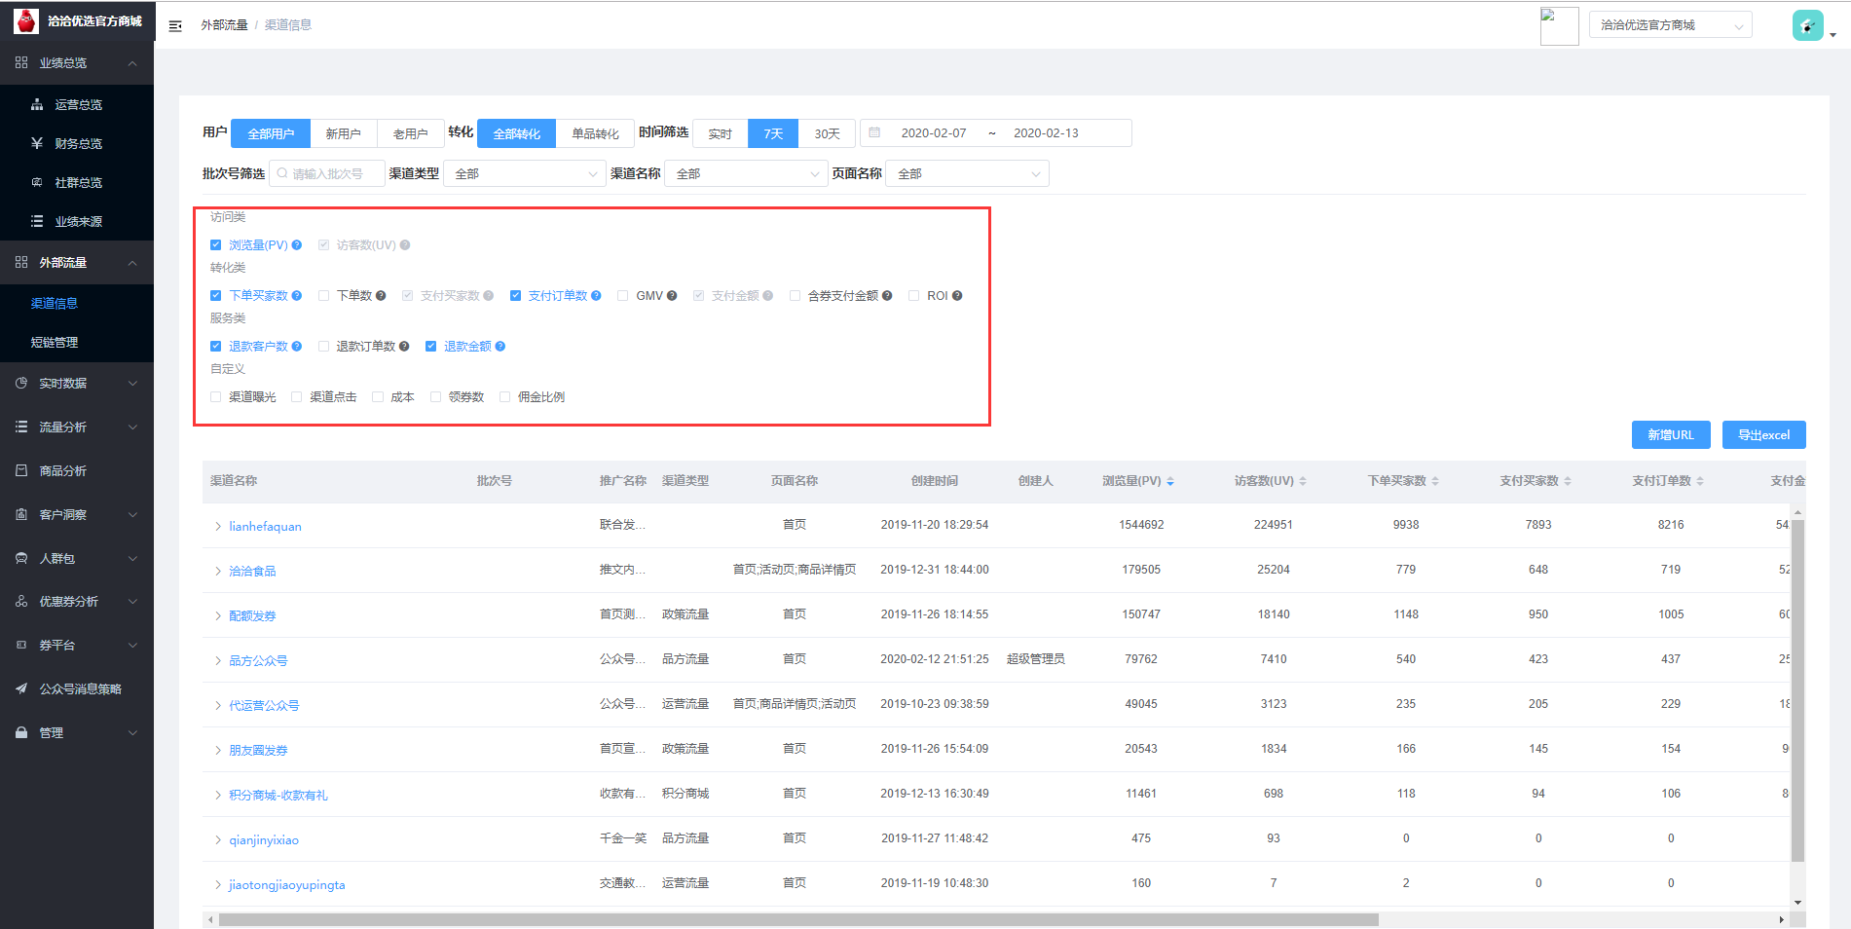Click the sidebar collapse hamburger icon
Viewport: 1851px width, 929px height.
tap(175, 25)
